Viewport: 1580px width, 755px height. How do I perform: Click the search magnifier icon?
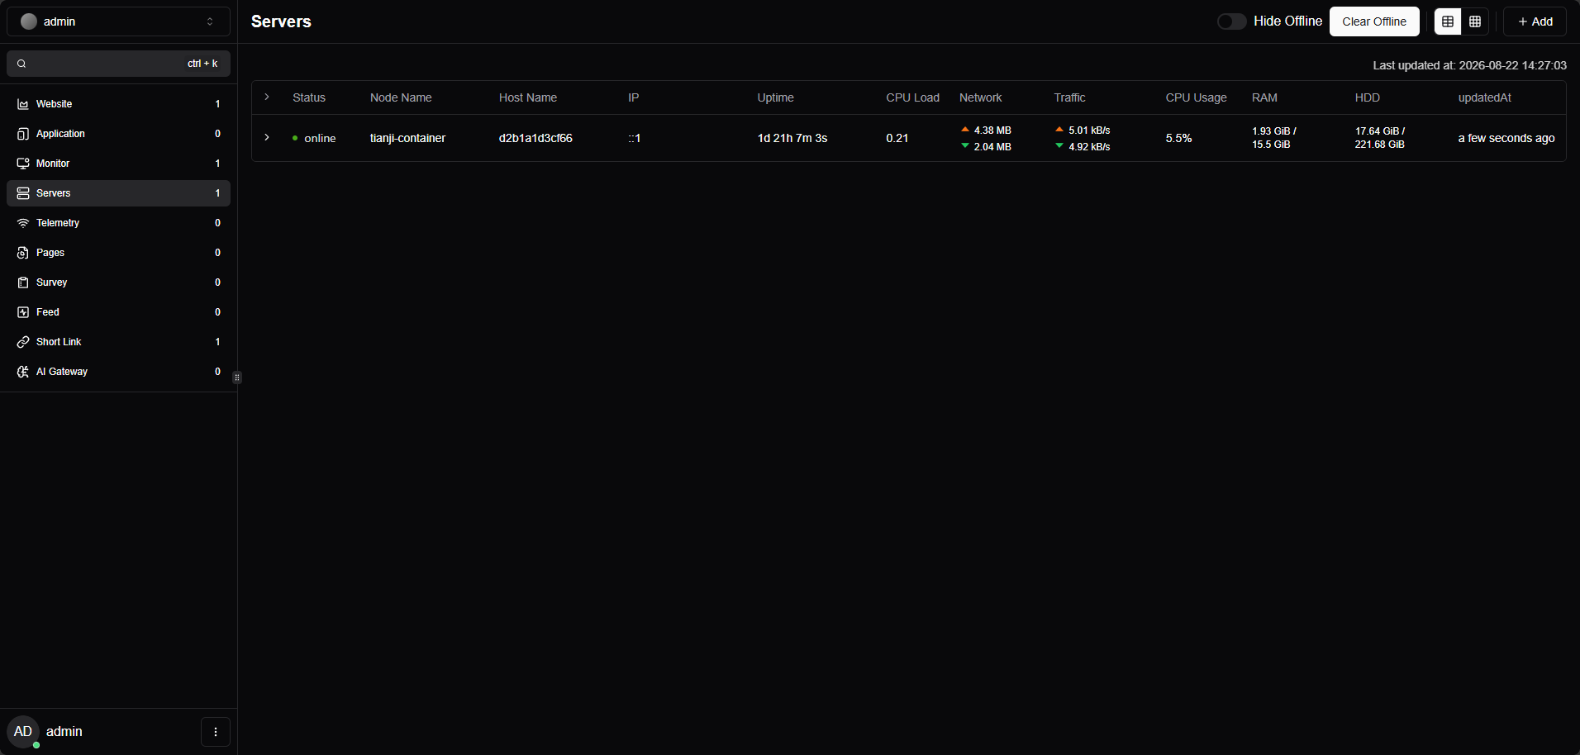tap(21, 64)
